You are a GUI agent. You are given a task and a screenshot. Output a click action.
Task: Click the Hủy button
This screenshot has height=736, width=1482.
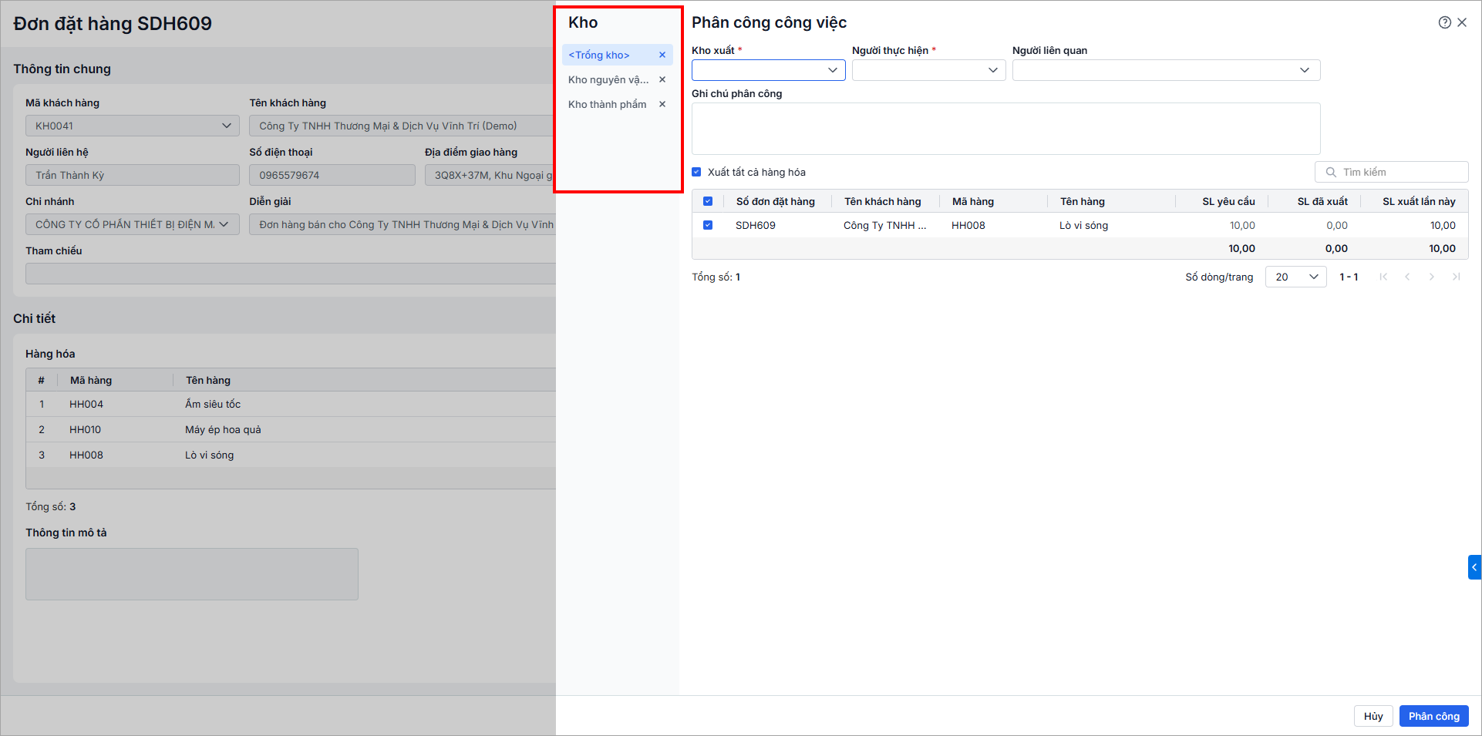[1373, 716]
